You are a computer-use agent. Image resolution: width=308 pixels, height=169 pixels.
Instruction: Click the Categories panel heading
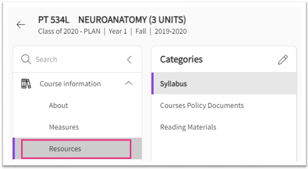click(x=181, y=59)
